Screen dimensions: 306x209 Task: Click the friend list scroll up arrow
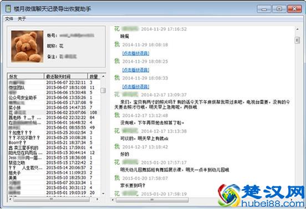pyautogui.click(x=103, y=76)
